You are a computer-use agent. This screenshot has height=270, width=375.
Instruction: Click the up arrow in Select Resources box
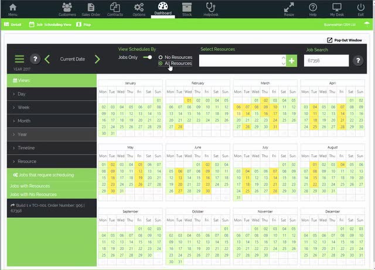tap(284, 58)
